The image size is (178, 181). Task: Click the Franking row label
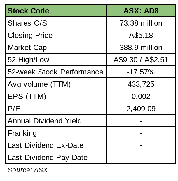[22, 133]
